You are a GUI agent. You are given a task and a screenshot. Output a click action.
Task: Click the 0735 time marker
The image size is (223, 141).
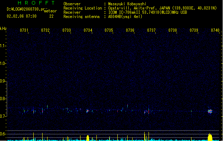(x=109, y=30)
